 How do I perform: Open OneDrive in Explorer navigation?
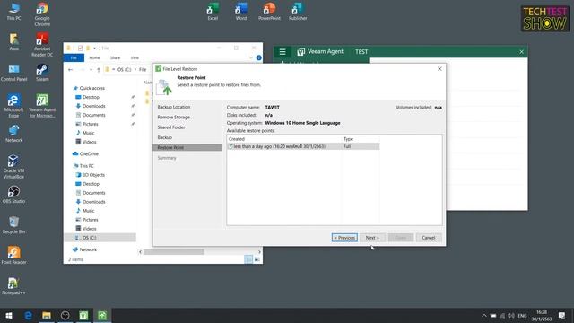[x=86, y=154]
